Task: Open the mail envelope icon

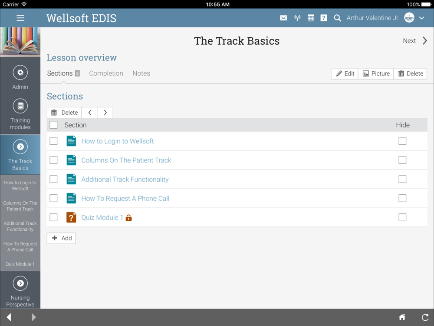Action: [x=283, y=18]
